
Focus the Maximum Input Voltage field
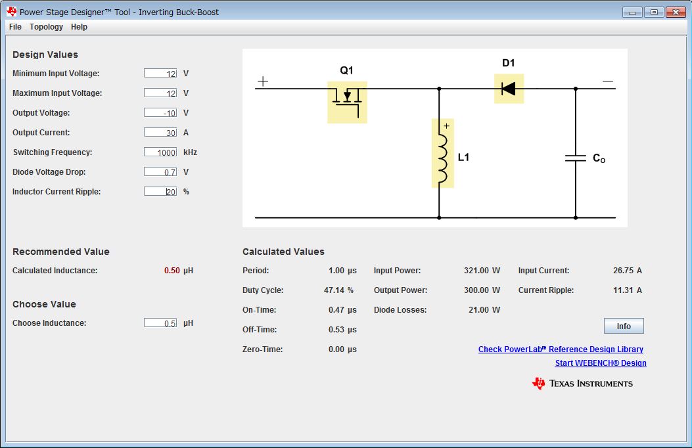tap(160, 93)
